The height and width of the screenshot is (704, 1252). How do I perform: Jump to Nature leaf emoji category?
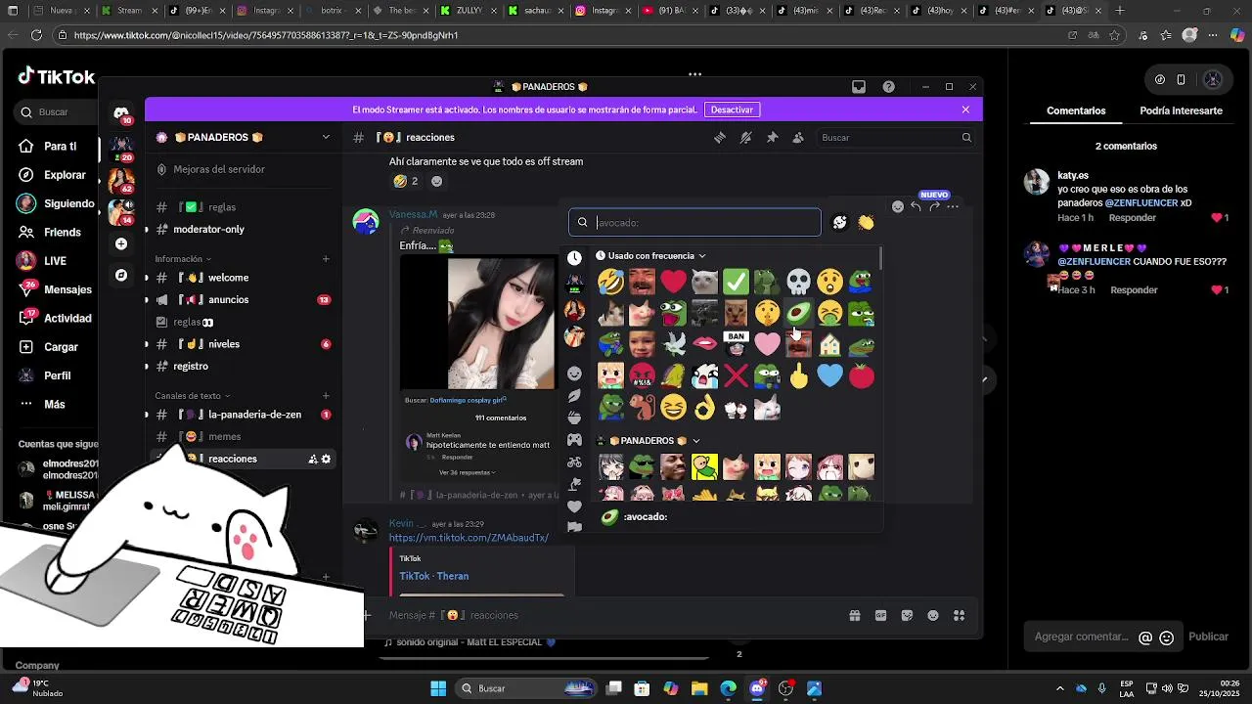(x=574, y=396)
